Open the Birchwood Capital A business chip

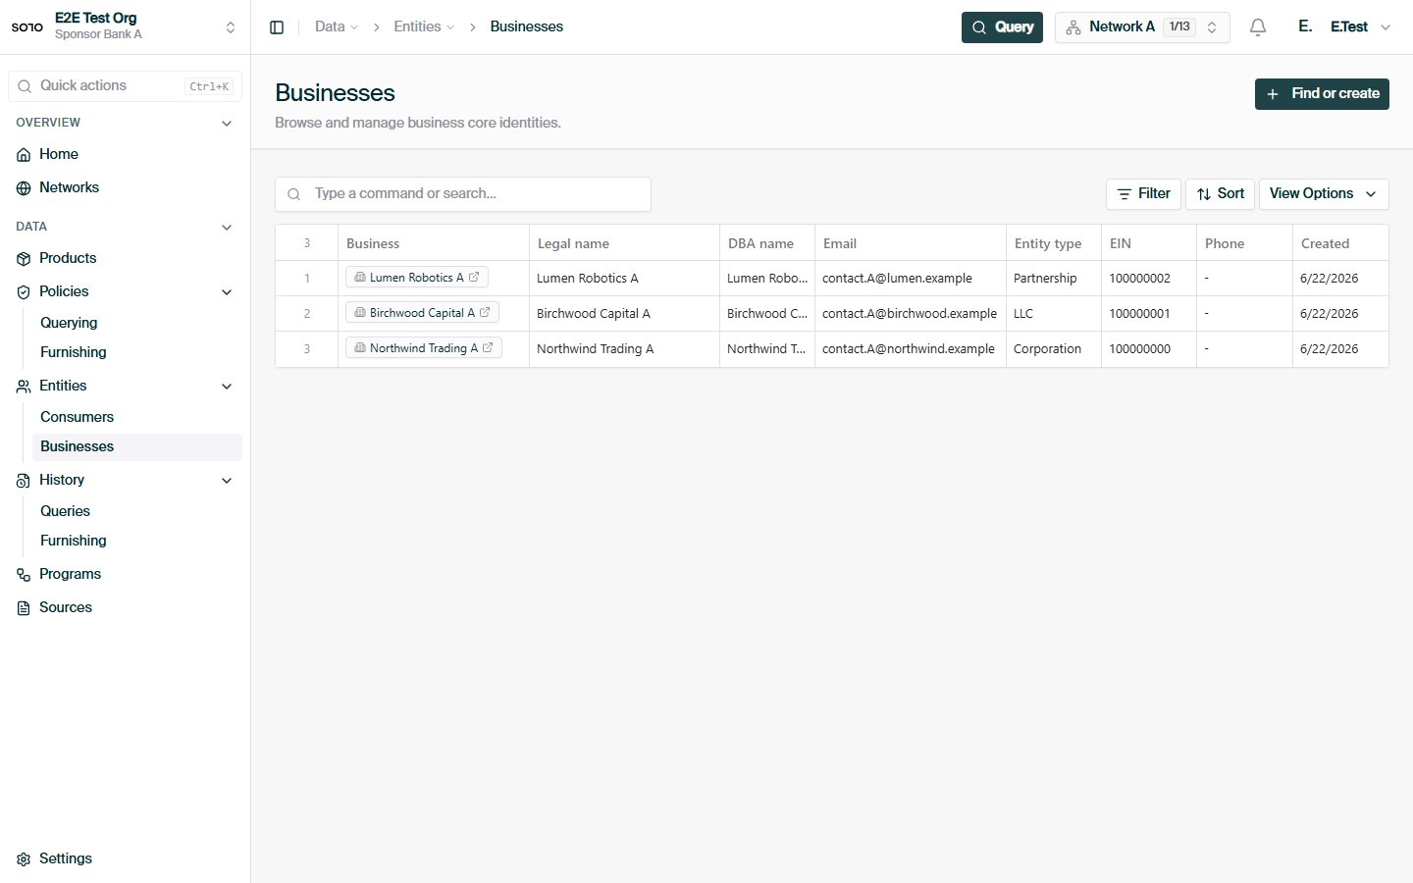[422, 313]
